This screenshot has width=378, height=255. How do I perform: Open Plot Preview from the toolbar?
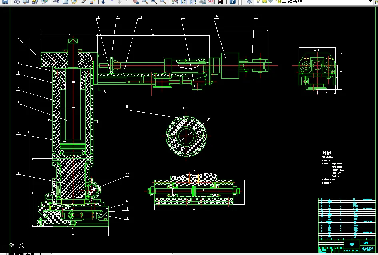[26, 2]
